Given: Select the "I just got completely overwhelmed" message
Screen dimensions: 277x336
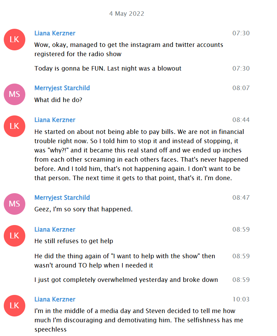Looking at the screenshot, I should point(126,280).
